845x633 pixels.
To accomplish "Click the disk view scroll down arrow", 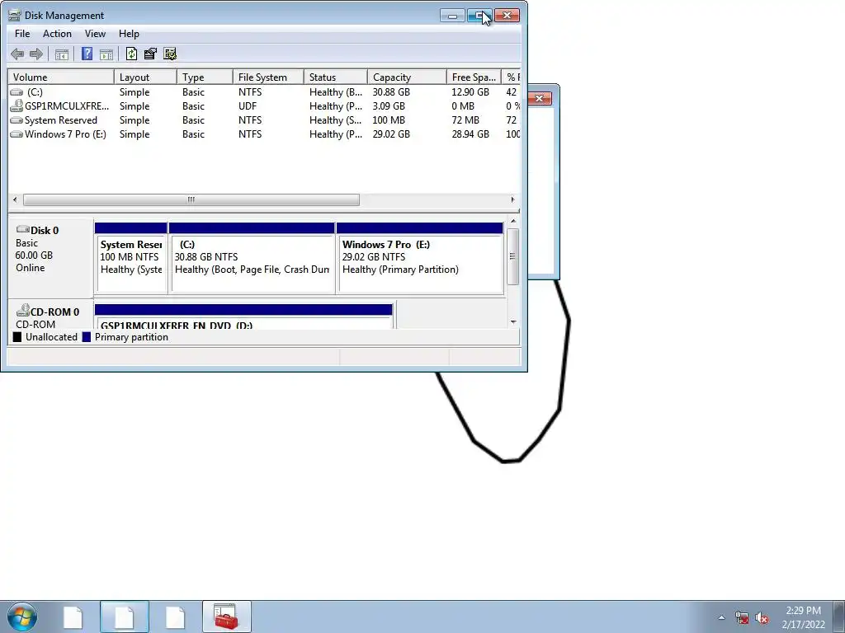I will (x=513, y=322).
